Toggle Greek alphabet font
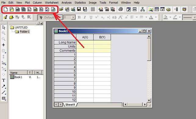Viewport: 196px width, 119px height. pyautogui.click(x=114, y=17)
